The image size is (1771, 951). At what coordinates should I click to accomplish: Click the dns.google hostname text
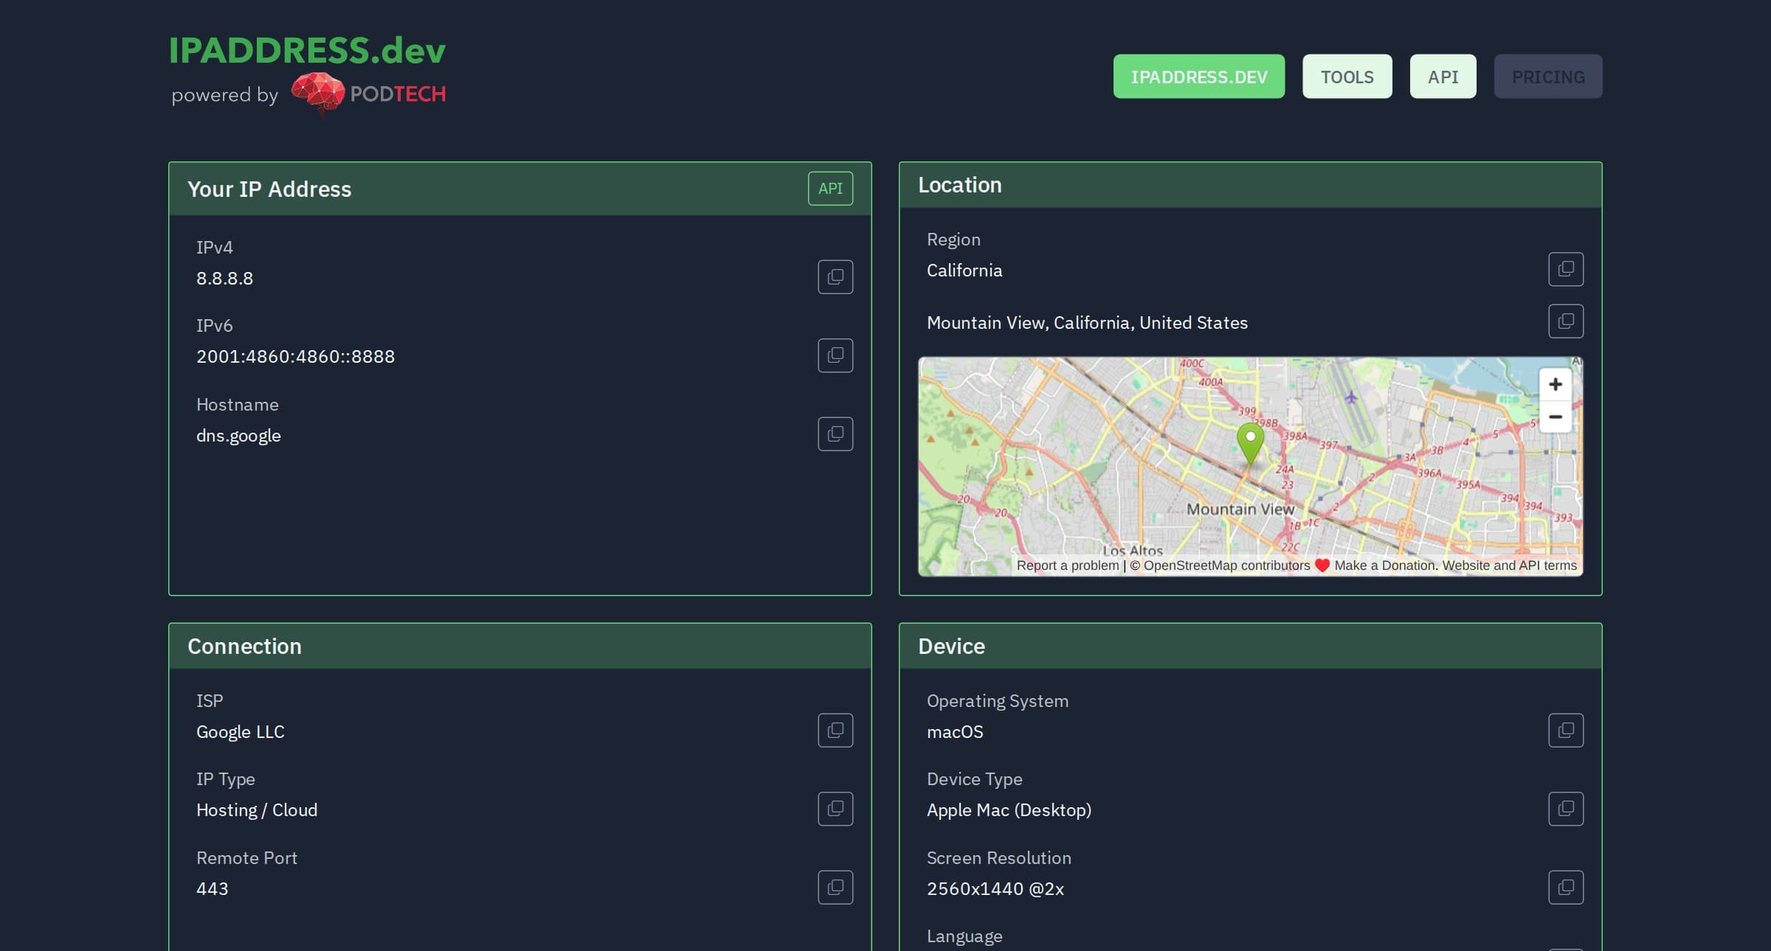(238, 436)
